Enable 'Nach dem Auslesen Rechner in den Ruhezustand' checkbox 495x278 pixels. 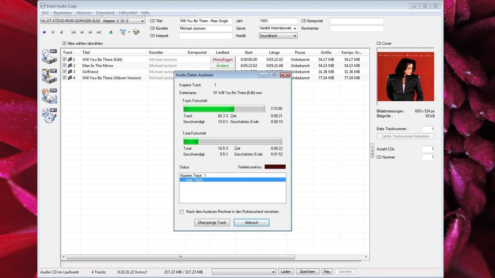(x=182, y=211)
